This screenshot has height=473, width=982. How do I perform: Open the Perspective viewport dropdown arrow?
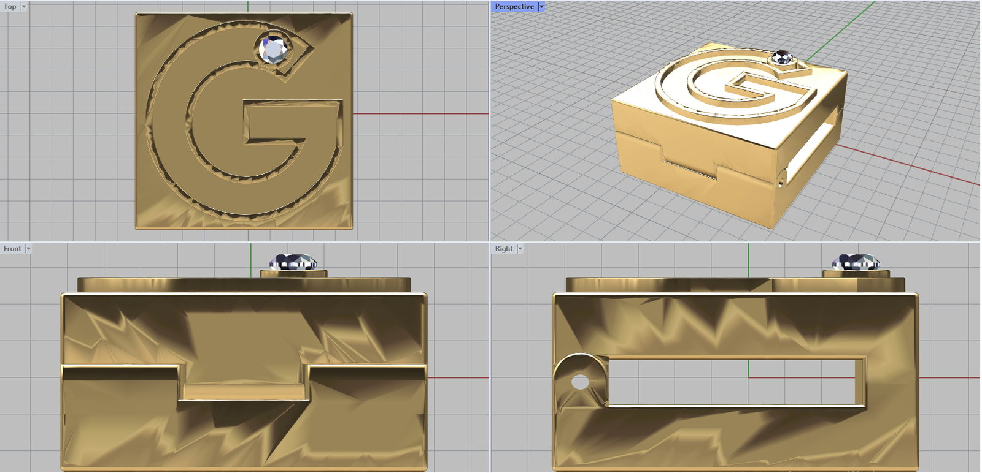click(x=541, y=7)
